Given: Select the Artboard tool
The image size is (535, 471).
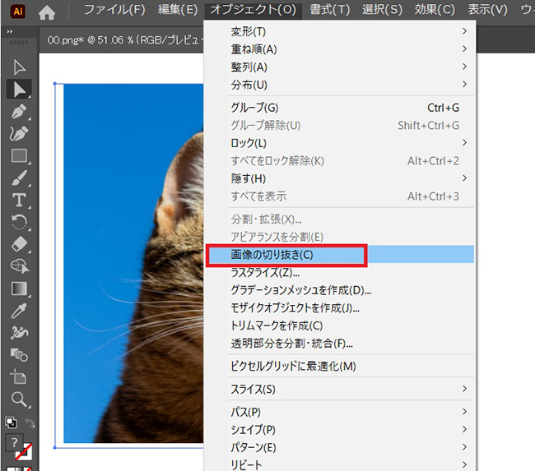Looking at the screenshot, I should coord(18,377).
